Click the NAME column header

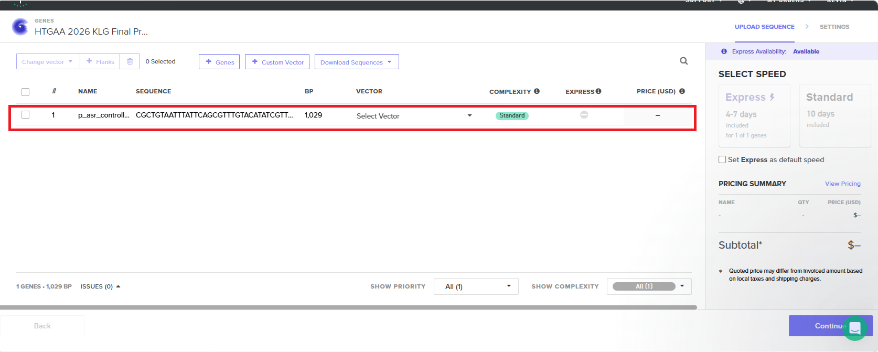(88, 91)
